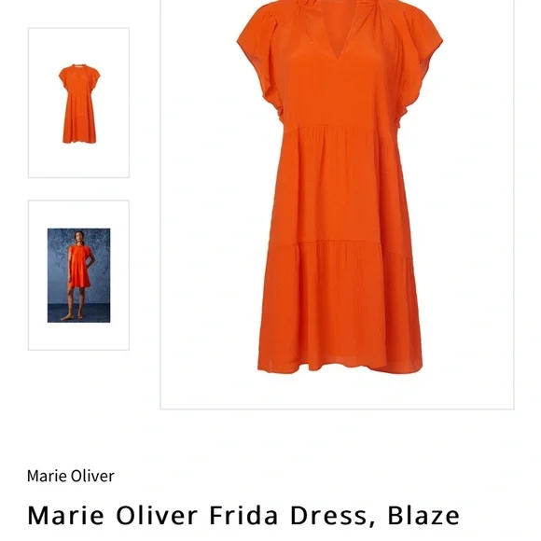The height and width of the screenshot is (541, 541).
Task: Click the gathered waist seam on large dress
Action: click(340, 127)
